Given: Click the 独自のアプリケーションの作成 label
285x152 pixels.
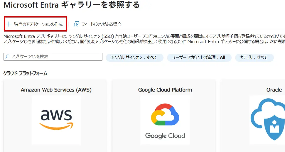Looking at the screenshot, I should [38, 24].
